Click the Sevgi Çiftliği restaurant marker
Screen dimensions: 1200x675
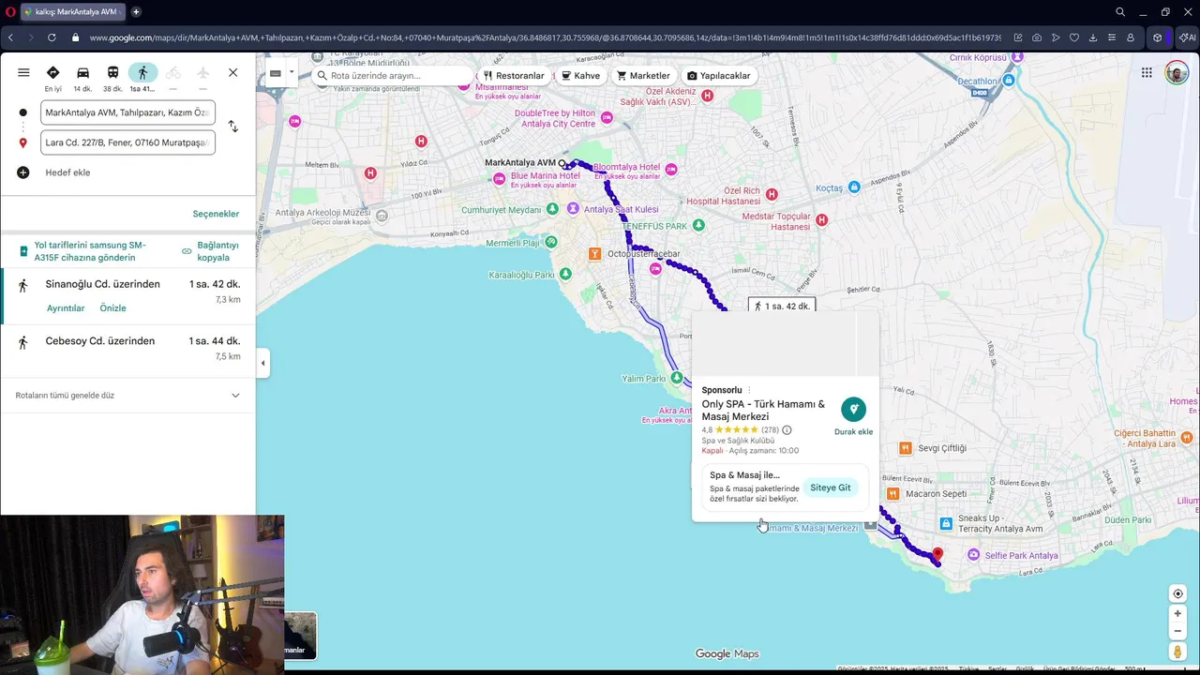point(905,448)
